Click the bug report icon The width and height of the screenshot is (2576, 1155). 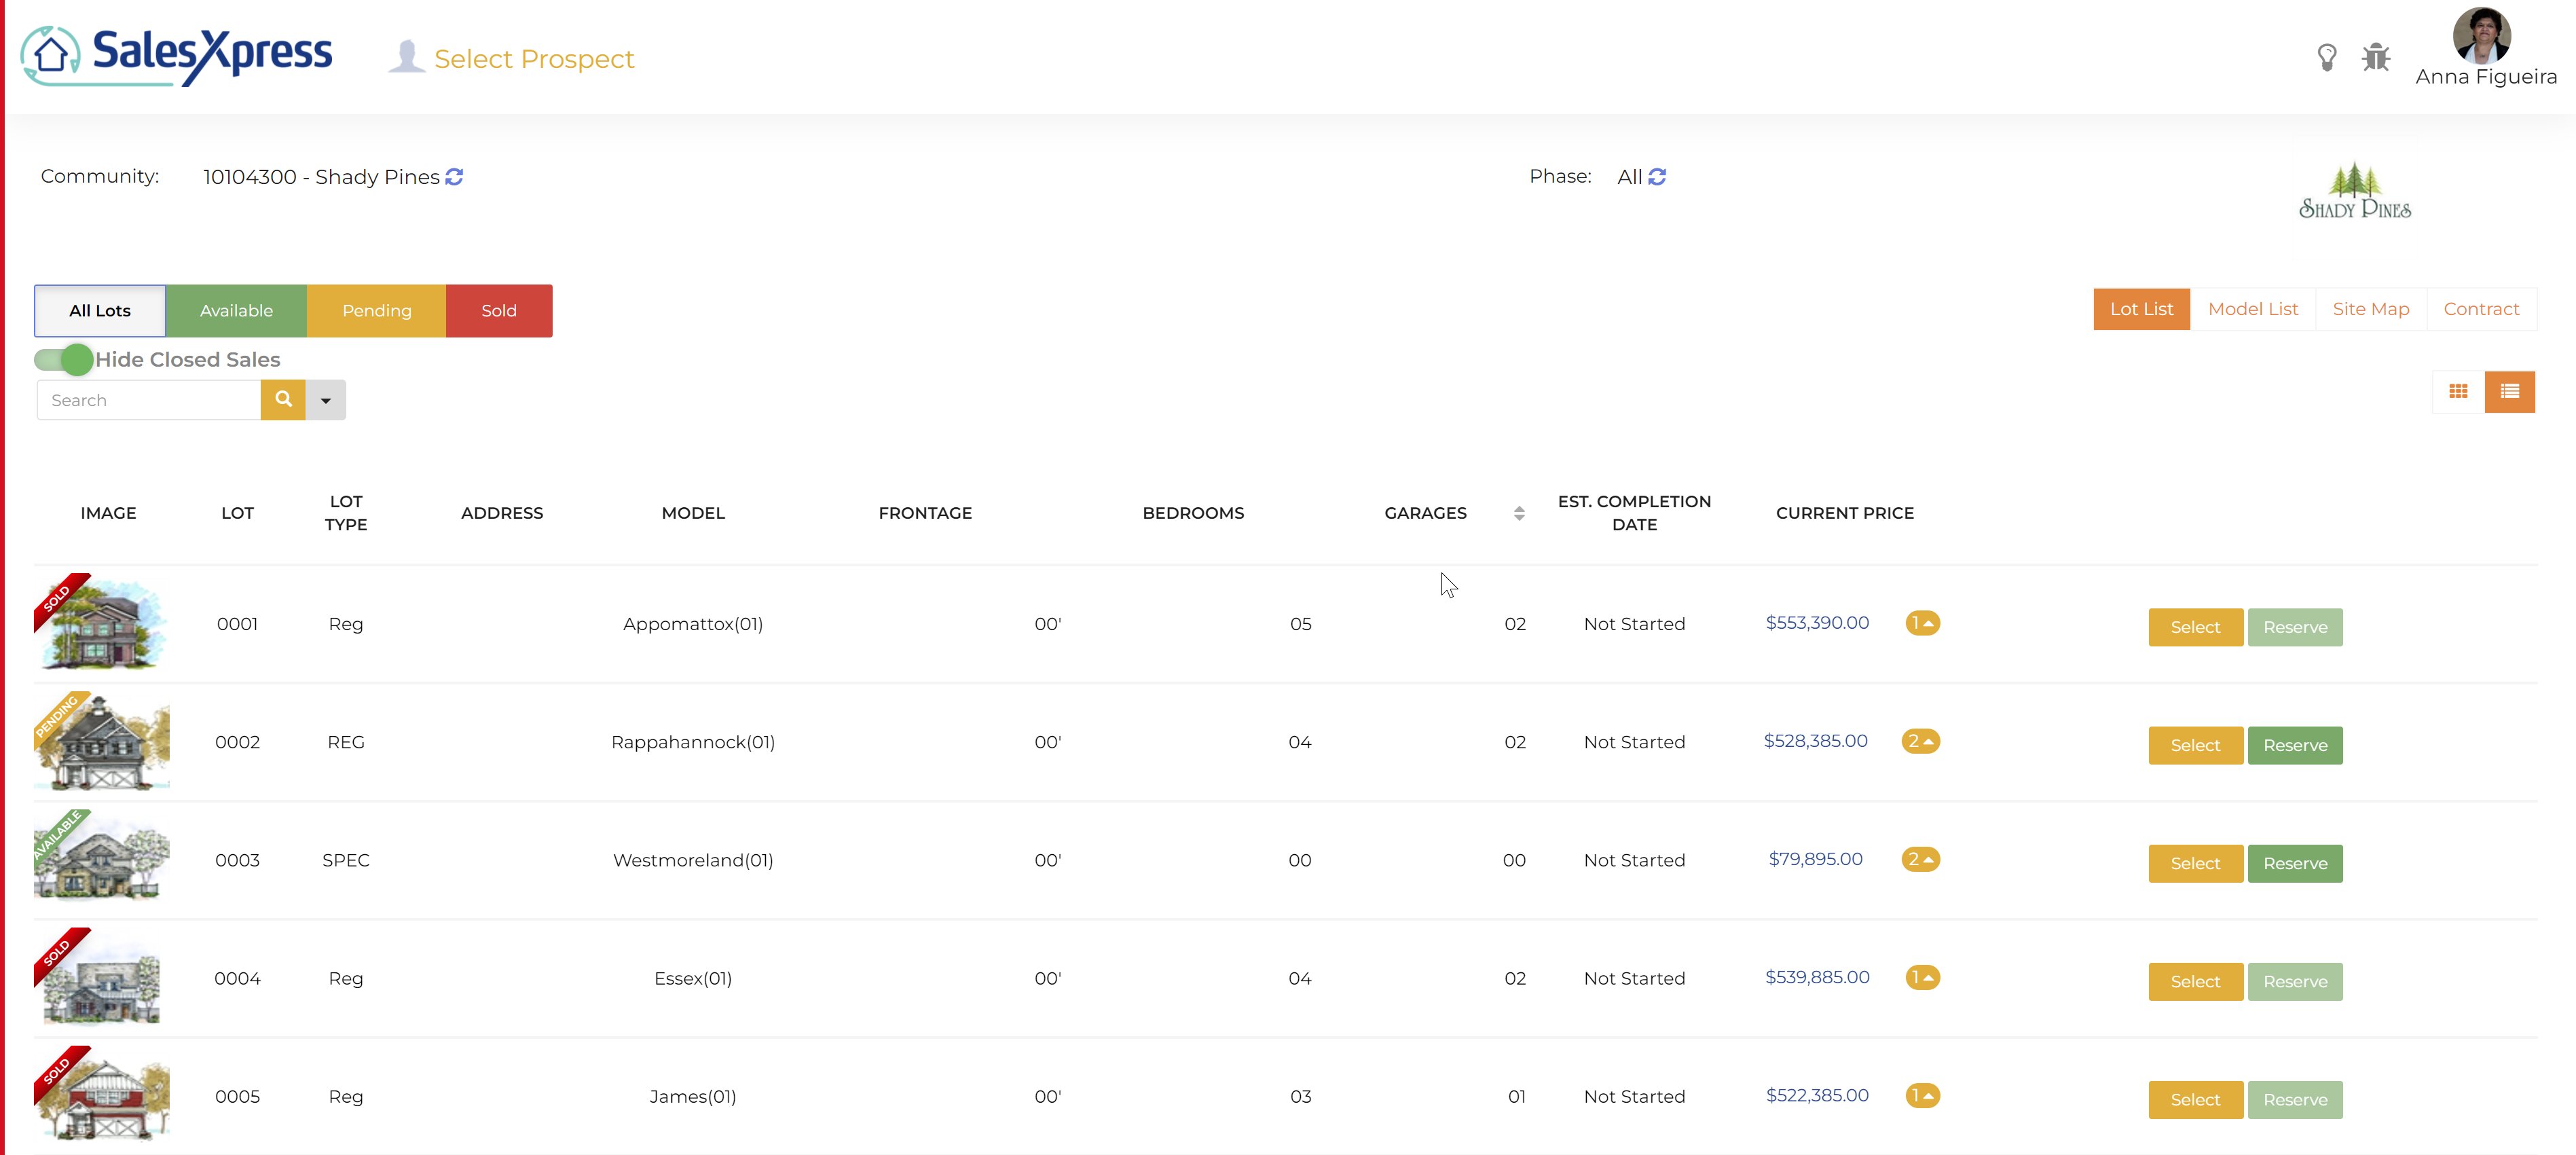2376,58
